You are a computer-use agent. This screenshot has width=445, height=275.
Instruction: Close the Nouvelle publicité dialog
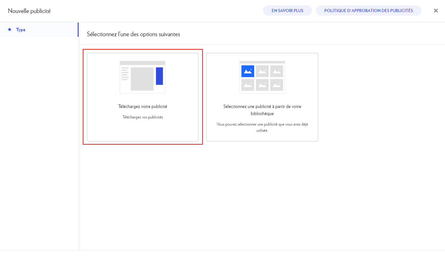(x=436, y=11)
